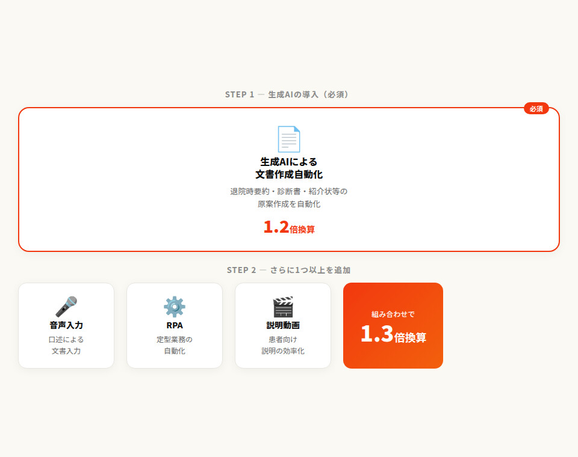Click the microphone head on the 音声入力 icon
This screenshot has width=578, height=457.
pyautogui.click(x=72, y=299)
